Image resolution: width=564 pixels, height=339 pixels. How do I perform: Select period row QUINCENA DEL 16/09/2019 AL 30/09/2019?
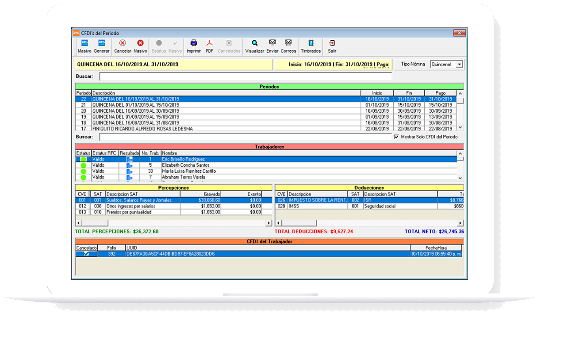point(265,111)
